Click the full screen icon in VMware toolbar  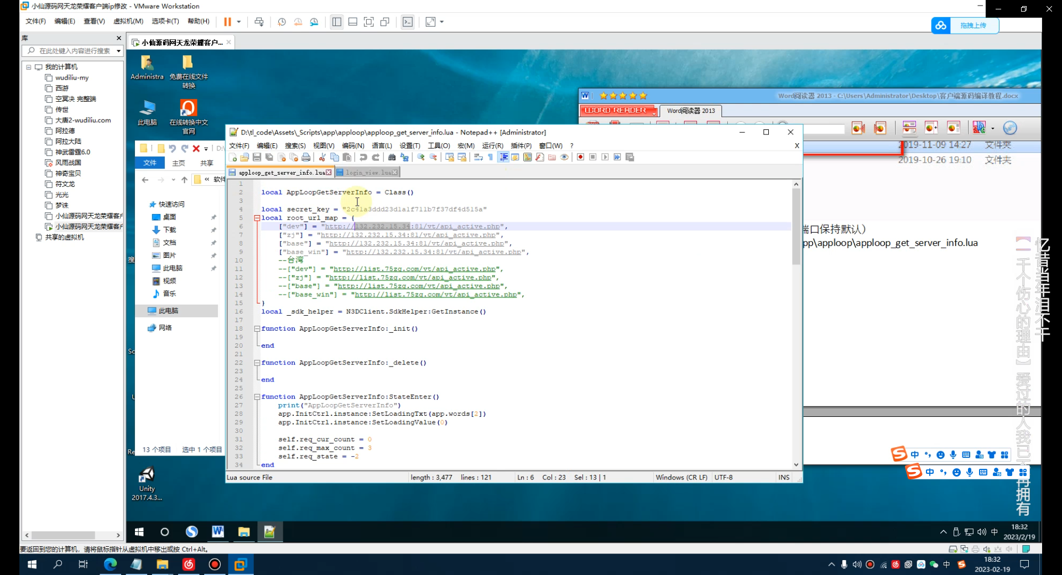coord(369,22)
